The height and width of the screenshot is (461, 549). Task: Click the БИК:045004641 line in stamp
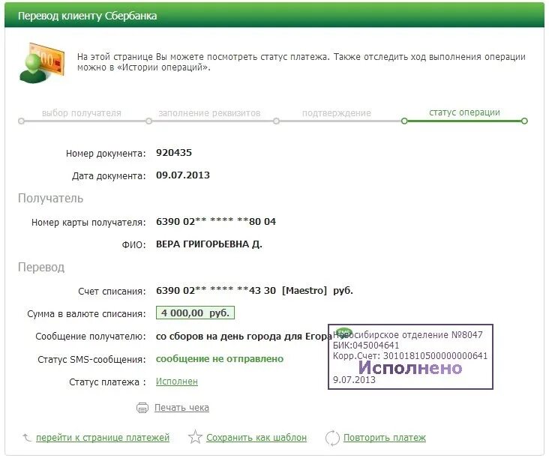pyautogui.click(x=366, y=346)
